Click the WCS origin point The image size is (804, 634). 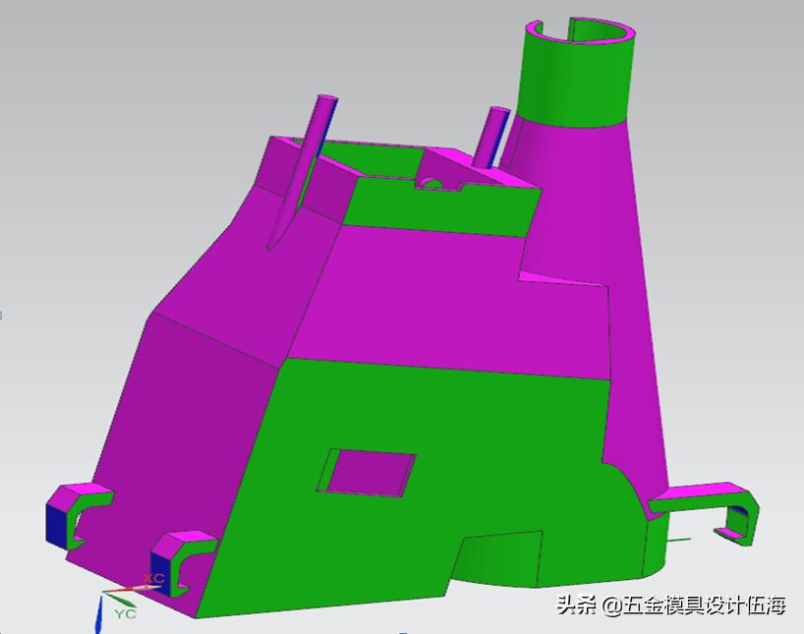tap(103, 592)
